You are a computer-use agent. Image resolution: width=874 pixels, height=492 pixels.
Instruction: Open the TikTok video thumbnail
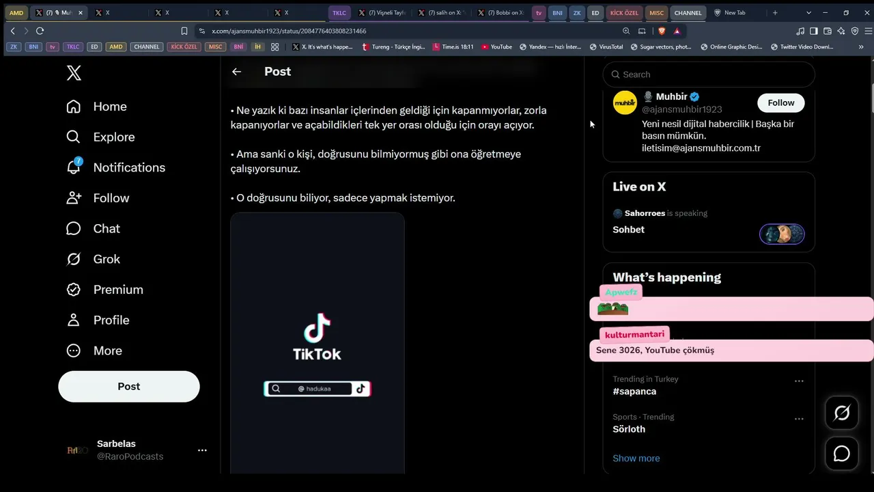(x=318, y=343)
